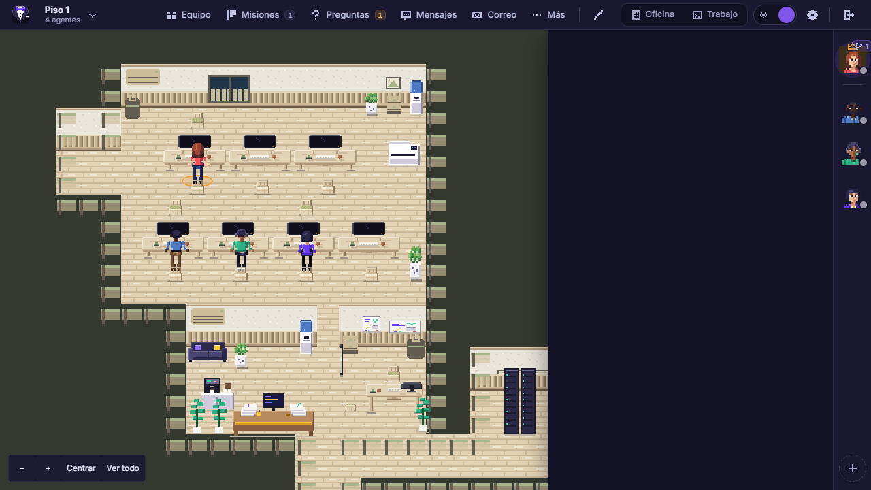The height and width of the screenshot is (490, 871).
Task: Select the green-shirt agent avatar in sidebar
Action: [852, 154]
